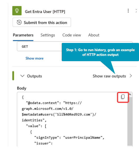This screenshot has width=139, height=151.
Task: Click the graph.microsoft.com/v1.0/ URL line
Action: (48, 109)
